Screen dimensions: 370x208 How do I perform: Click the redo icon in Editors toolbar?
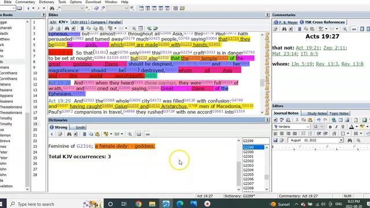(325, 120)
